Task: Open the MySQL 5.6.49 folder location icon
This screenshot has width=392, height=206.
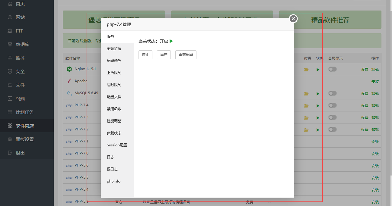Action: click(x=306, y=94)
